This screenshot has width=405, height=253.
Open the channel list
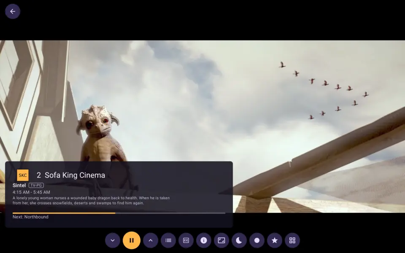[x=168, y=240]
